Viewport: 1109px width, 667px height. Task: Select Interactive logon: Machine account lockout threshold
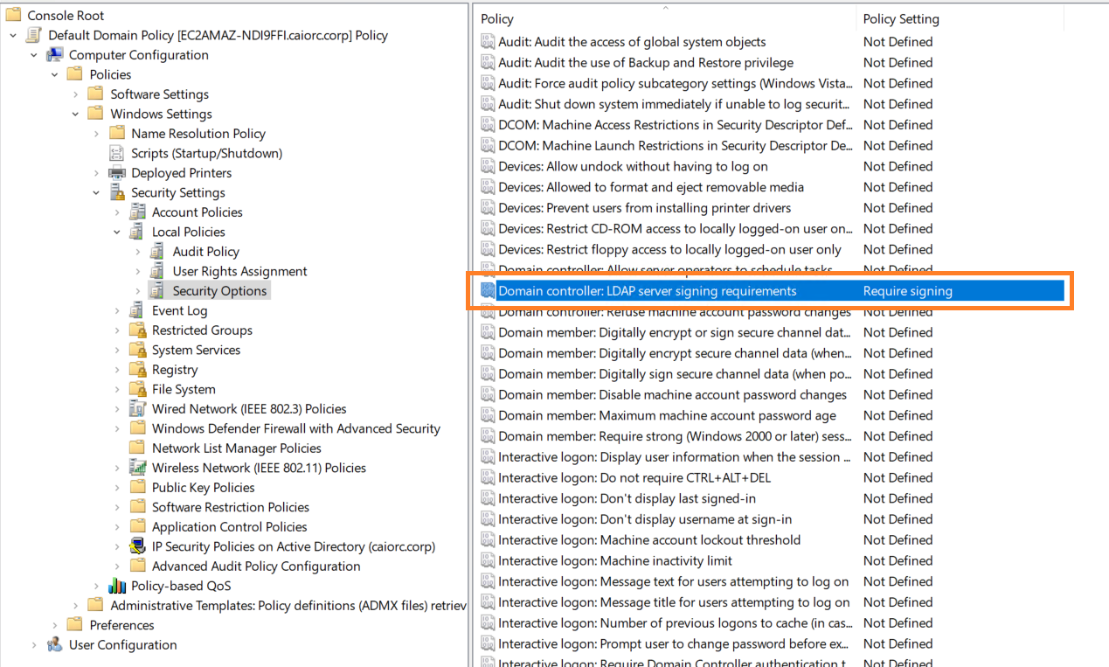click(649, 540)
